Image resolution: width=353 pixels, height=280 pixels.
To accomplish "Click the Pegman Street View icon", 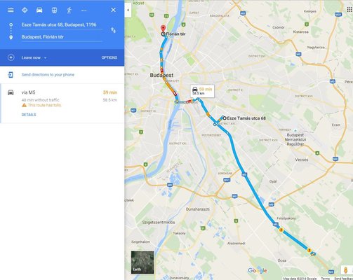I will 345,270.
